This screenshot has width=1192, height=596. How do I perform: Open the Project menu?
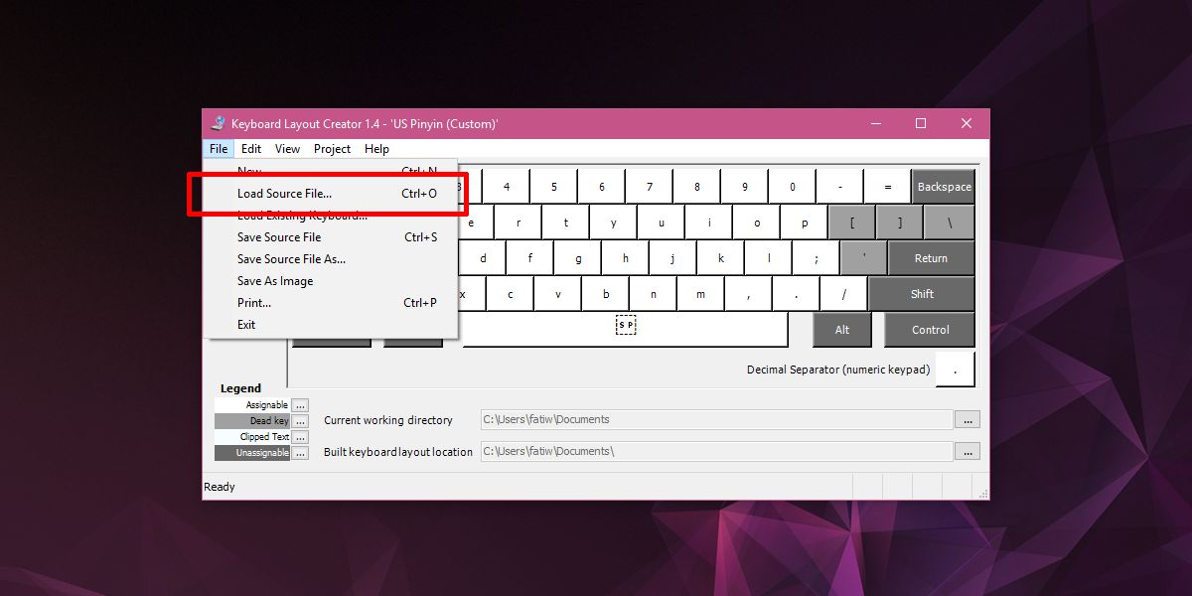(332, 149)
